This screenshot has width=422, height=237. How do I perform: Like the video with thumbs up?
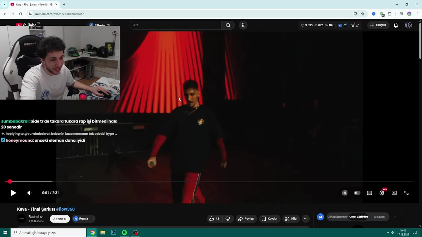(x=214, y=219)
